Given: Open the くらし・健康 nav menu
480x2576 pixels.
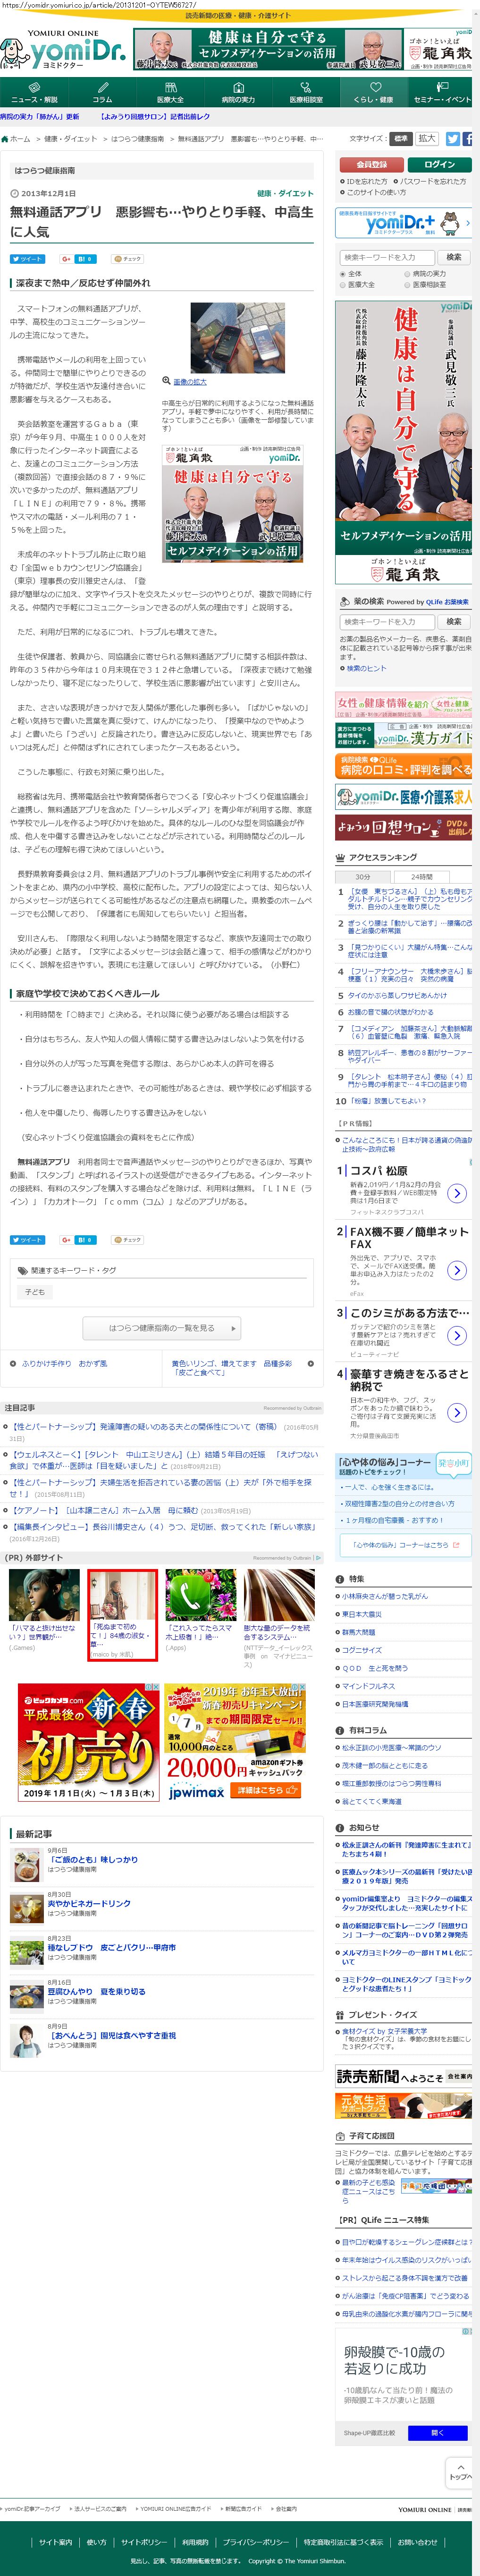Looking at the screenshot, I should click(x=373, y=93).
